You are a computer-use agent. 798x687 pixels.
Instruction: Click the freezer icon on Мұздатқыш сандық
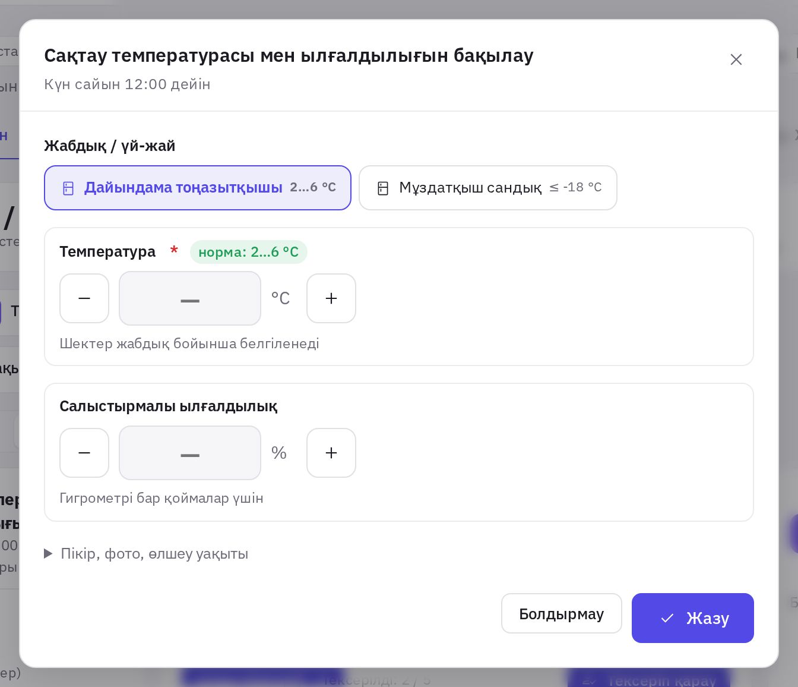tap(383, 188)
